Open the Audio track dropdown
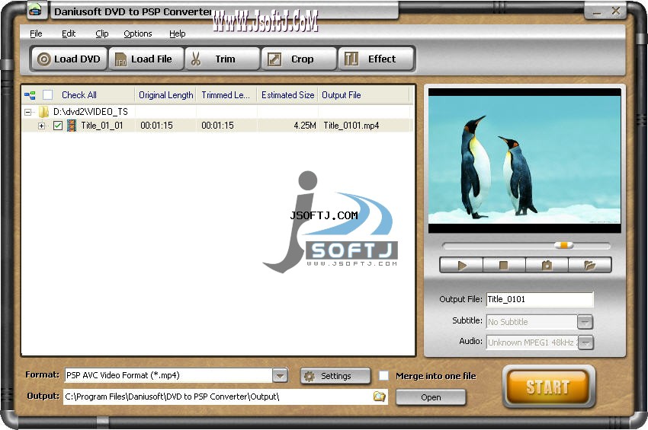The image size is (648, 430). click(586, 342)
